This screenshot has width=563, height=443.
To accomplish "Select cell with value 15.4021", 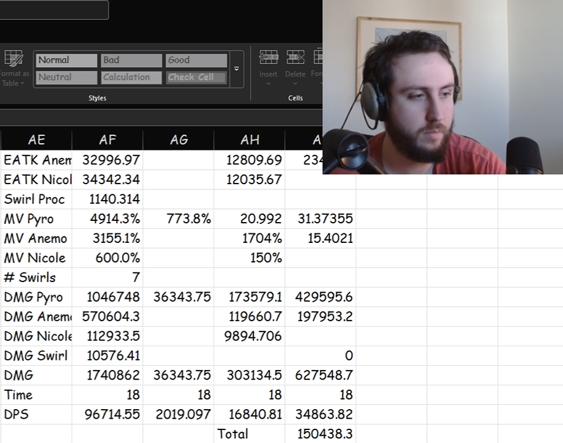I will point(320,238).
